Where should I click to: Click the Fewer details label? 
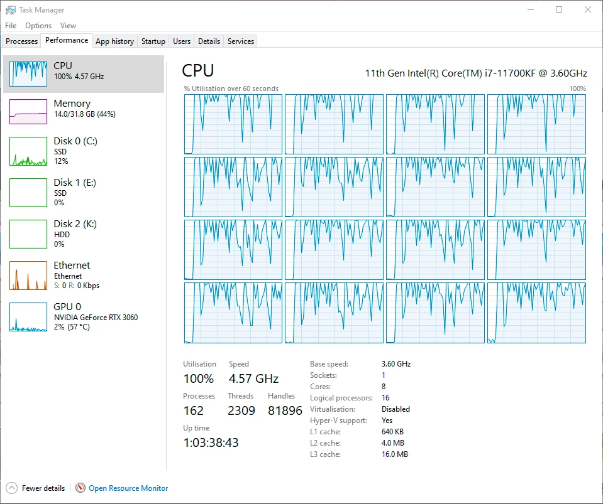[43, 488]
